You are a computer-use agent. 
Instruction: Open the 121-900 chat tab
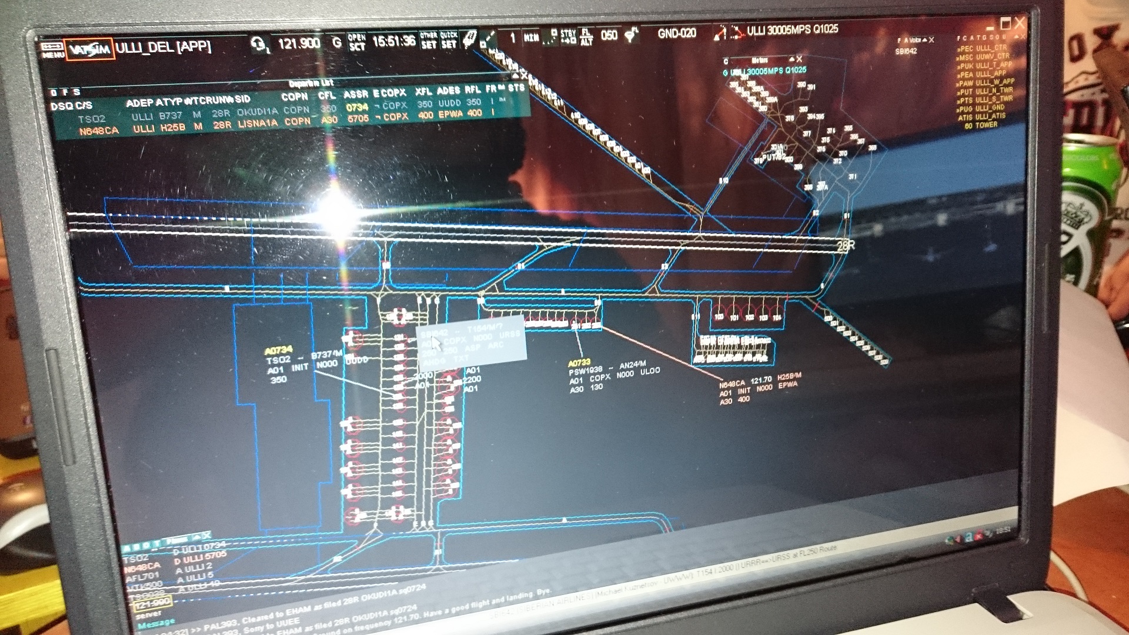click(153, 603)
